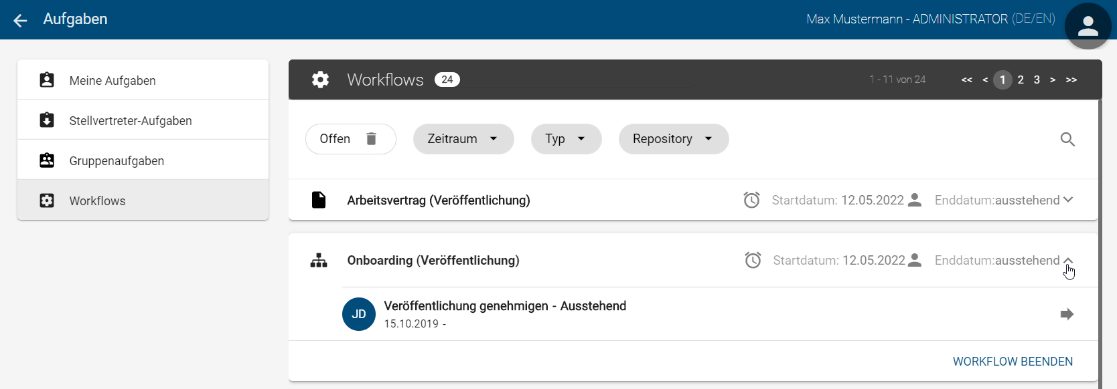The width and height of the screenshot is (1117, 389).
Task: Open the user profile icon top right
Action: (1087, 25)
